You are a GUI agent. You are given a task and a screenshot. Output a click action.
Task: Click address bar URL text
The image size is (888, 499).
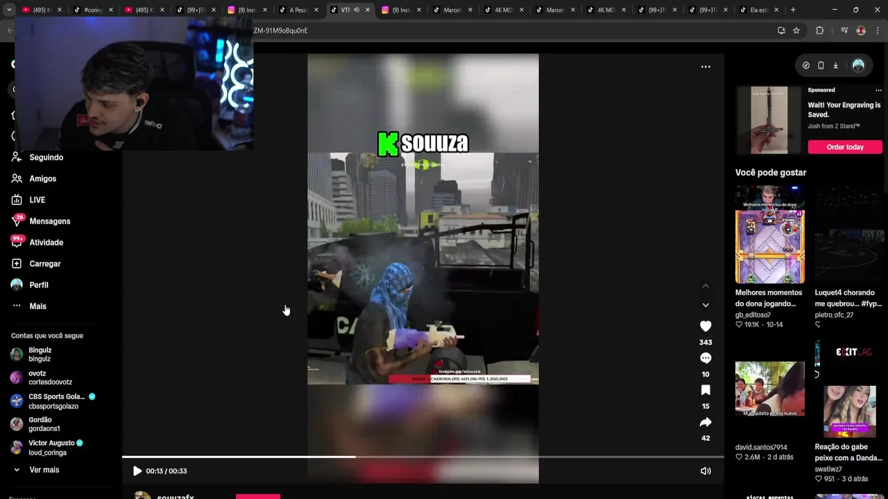[280, 30]
